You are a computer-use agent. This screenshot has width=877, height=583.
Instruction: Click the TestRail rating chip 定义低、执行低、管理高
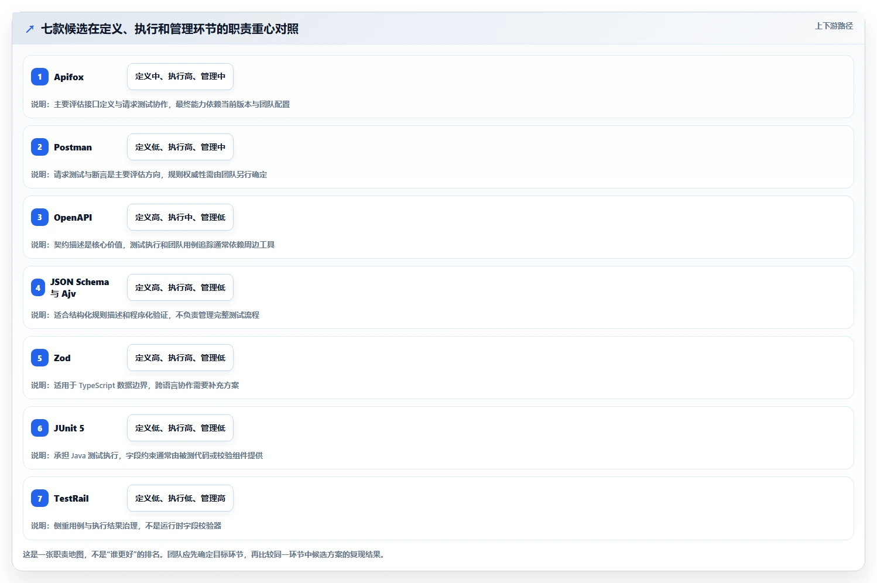(x=180, y=498)
